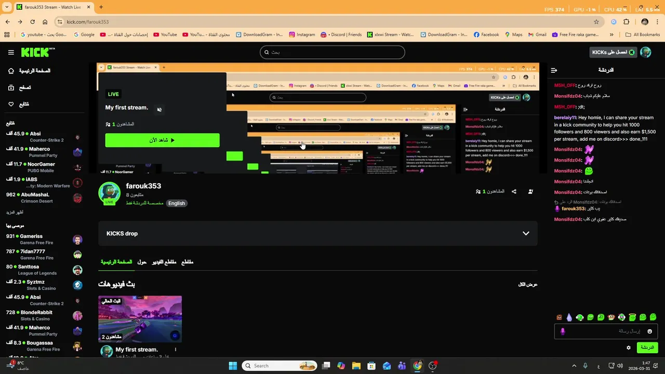
Task: Select the 'حول' about tab
Action: click(x=142, y=262)
